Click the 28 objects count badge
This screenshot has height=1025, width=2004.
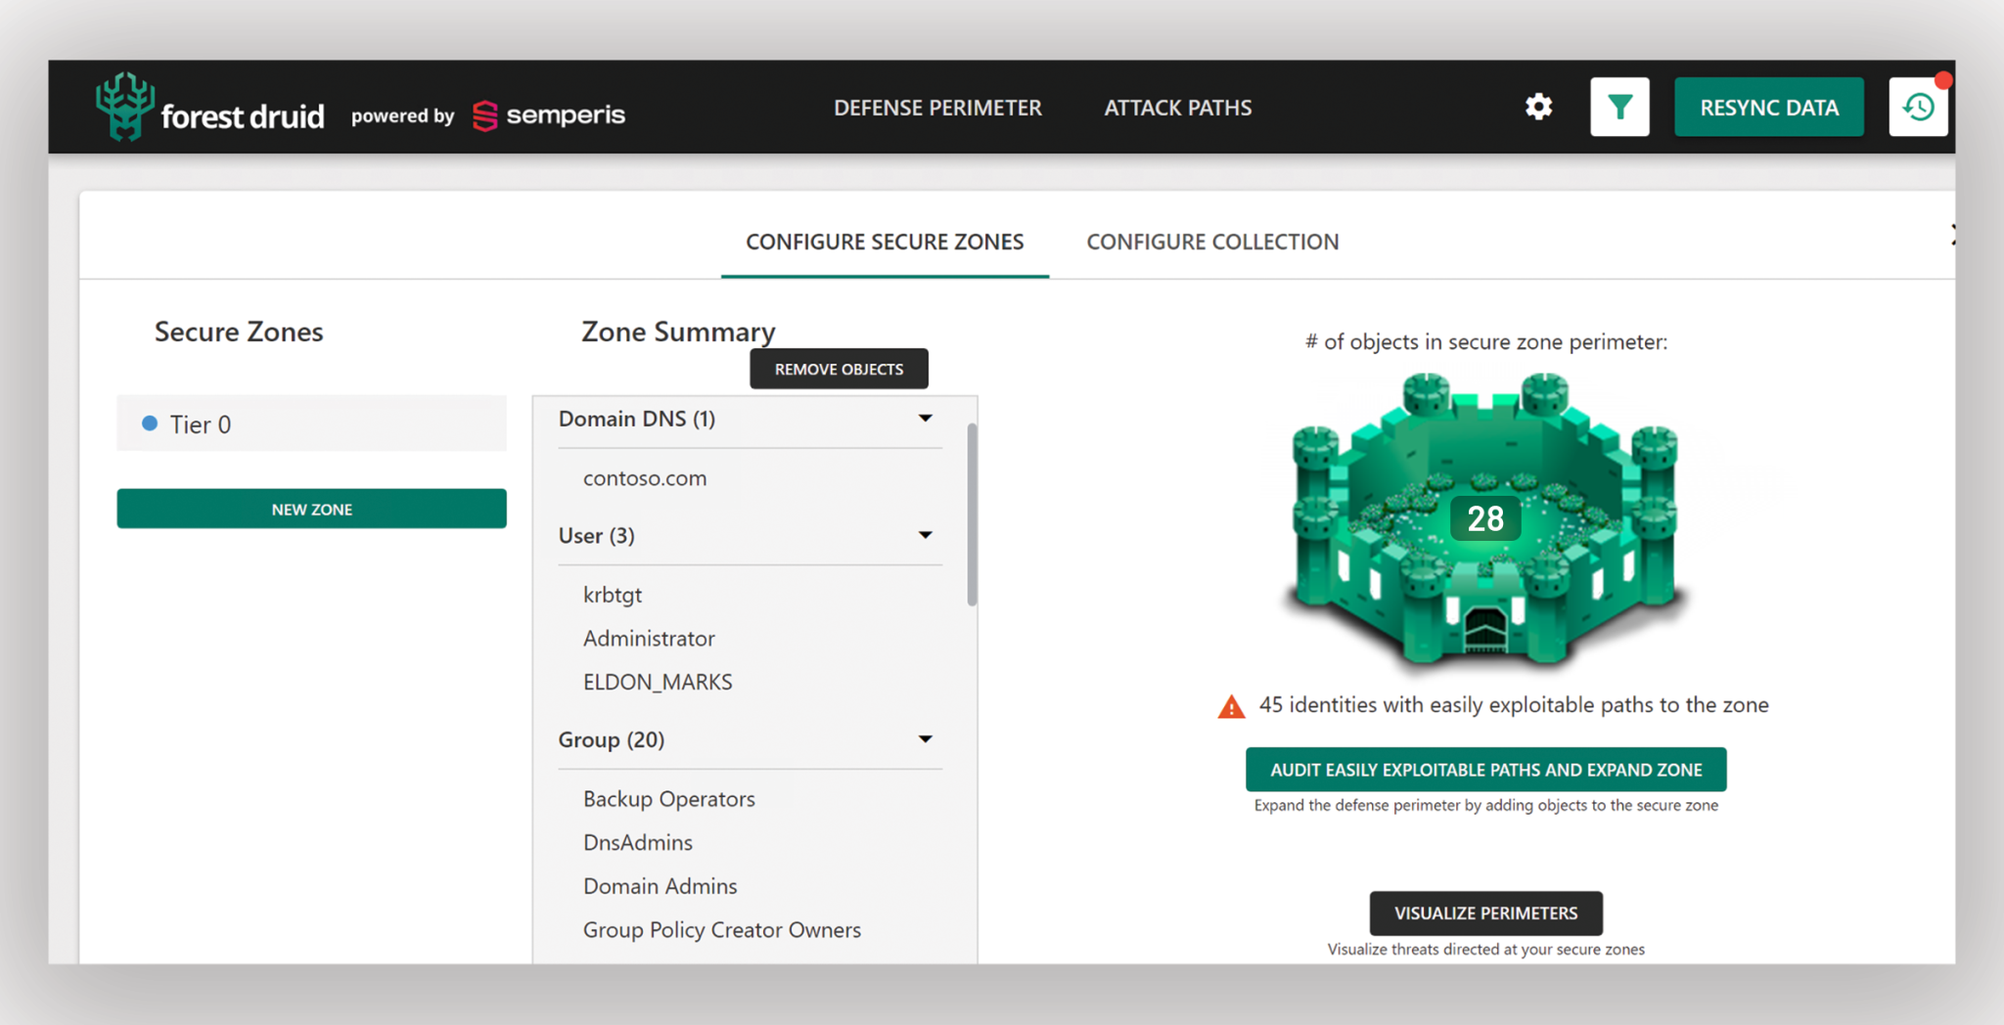(x=1484, y=518)
